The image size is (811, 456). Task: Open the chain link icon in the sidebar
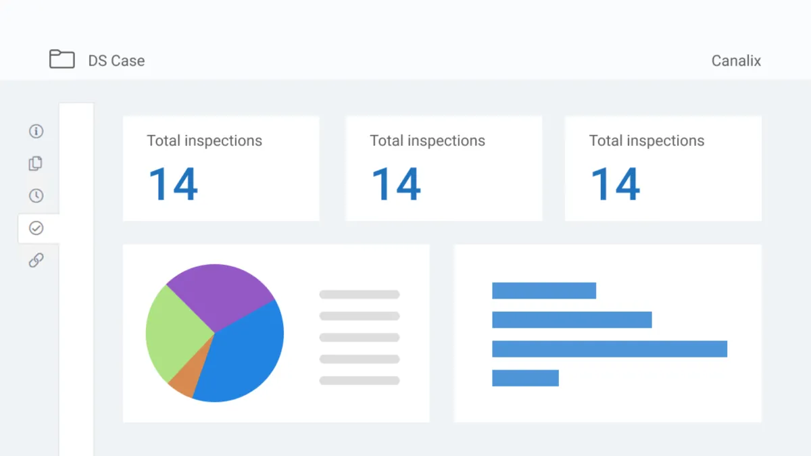(x=36, y=260)
